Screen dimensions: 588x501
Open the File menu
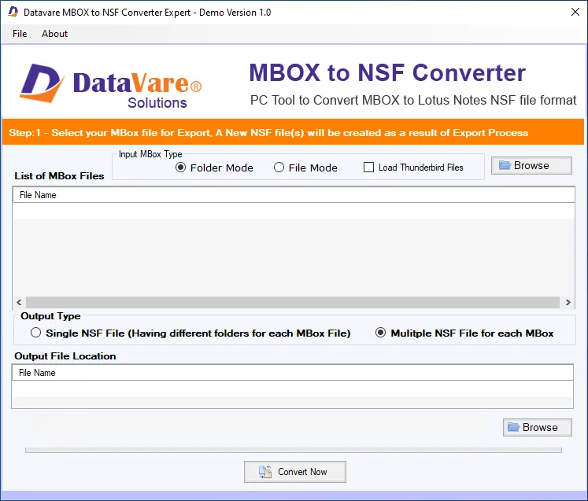pos(20,34)
